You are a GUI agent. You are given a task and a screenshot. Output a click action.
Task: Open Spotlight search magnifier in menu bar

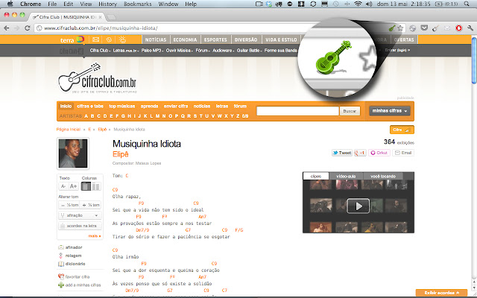(467, 4)
